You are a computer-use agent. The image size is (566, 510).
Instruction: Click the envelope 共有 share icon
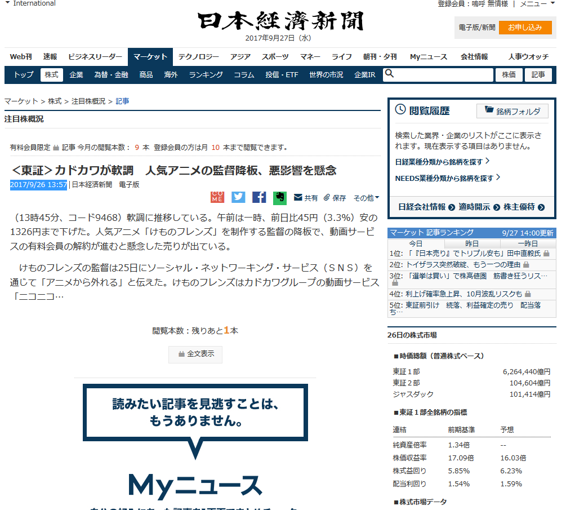click(x=298, y=198)
